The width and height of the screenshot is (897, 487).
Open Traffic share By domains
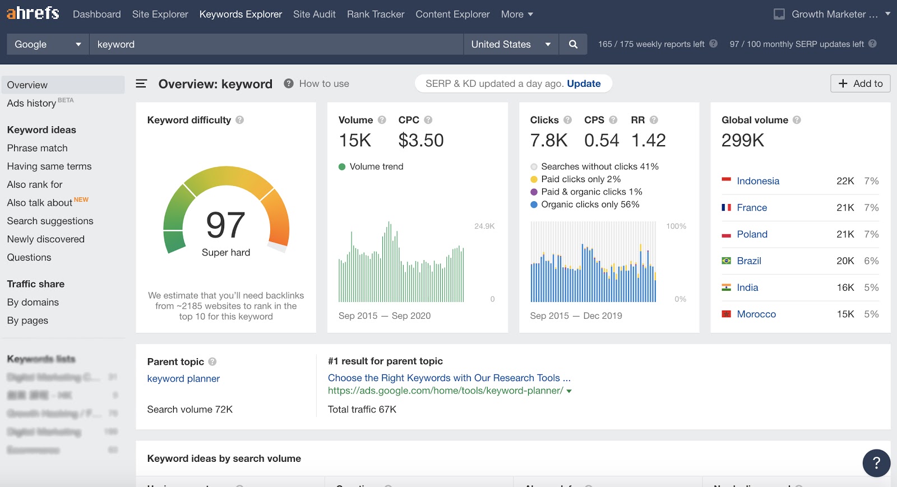click(33, 302)
